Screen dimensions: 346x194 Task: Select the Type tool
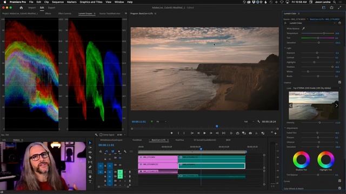pyautogui.click(x=90, y=182)
